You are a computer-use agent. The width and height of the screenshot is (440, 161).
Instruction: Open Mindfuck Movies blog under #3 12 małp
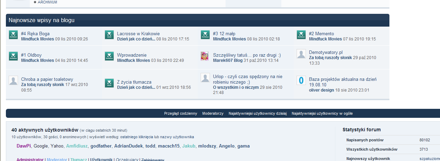pyautogui.click(x=229, y=39)
